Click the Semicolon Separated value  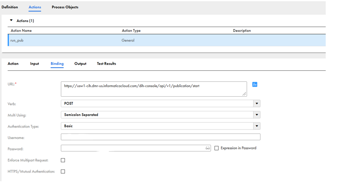(x=81, y=115)
